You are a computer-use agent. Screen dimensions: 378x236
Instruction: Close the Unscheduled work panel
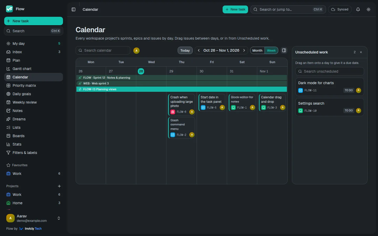pyautogui.click(x=361, y=52)
